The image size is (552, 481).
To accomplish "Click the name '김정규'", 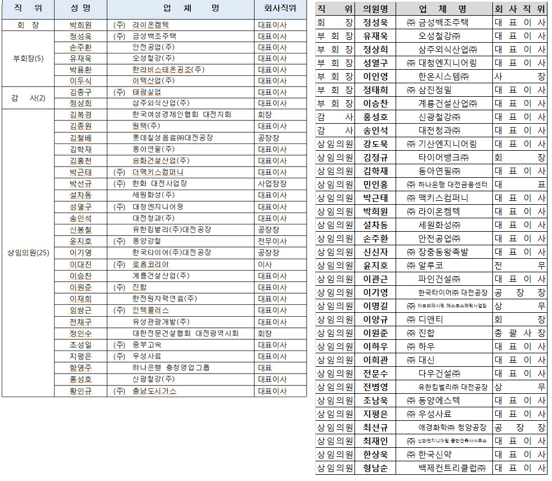I will [375, 158].
